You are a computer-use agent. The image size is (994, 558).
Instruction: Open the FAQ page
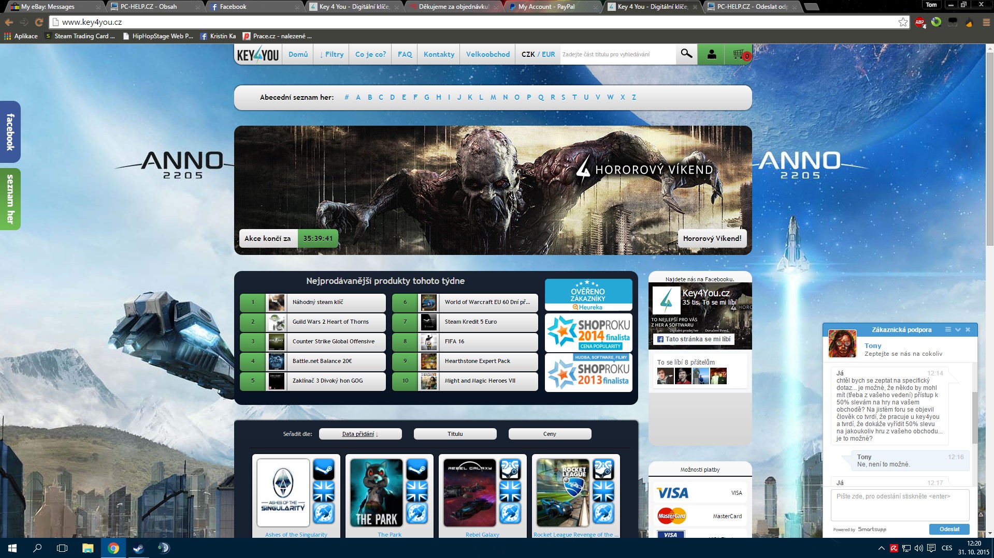click(405, 54)
